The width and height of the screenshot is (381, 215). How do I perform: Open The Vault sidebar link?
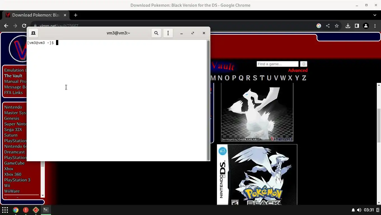pos(13,76)
